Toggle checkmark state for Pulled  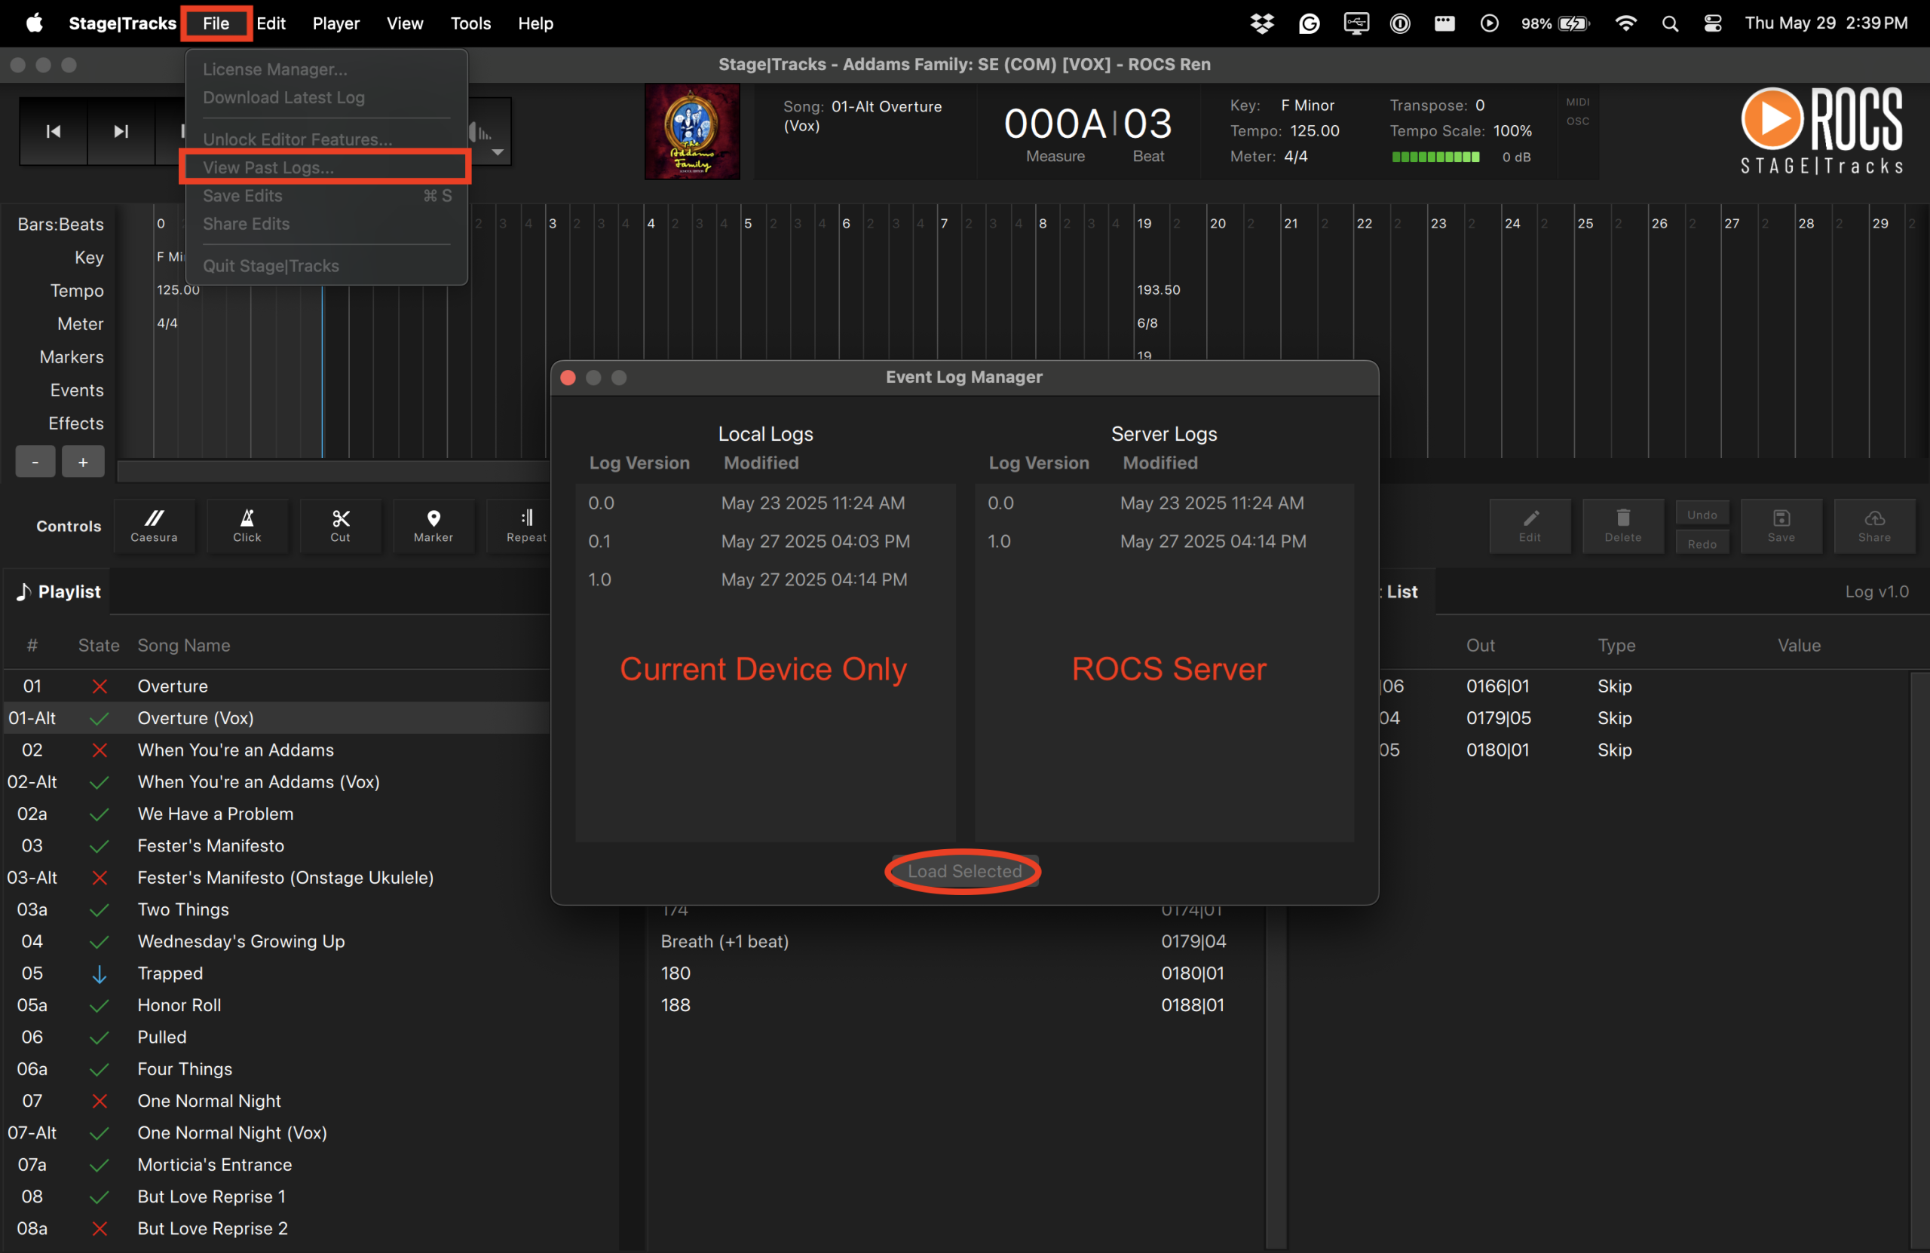[100, 1038]
